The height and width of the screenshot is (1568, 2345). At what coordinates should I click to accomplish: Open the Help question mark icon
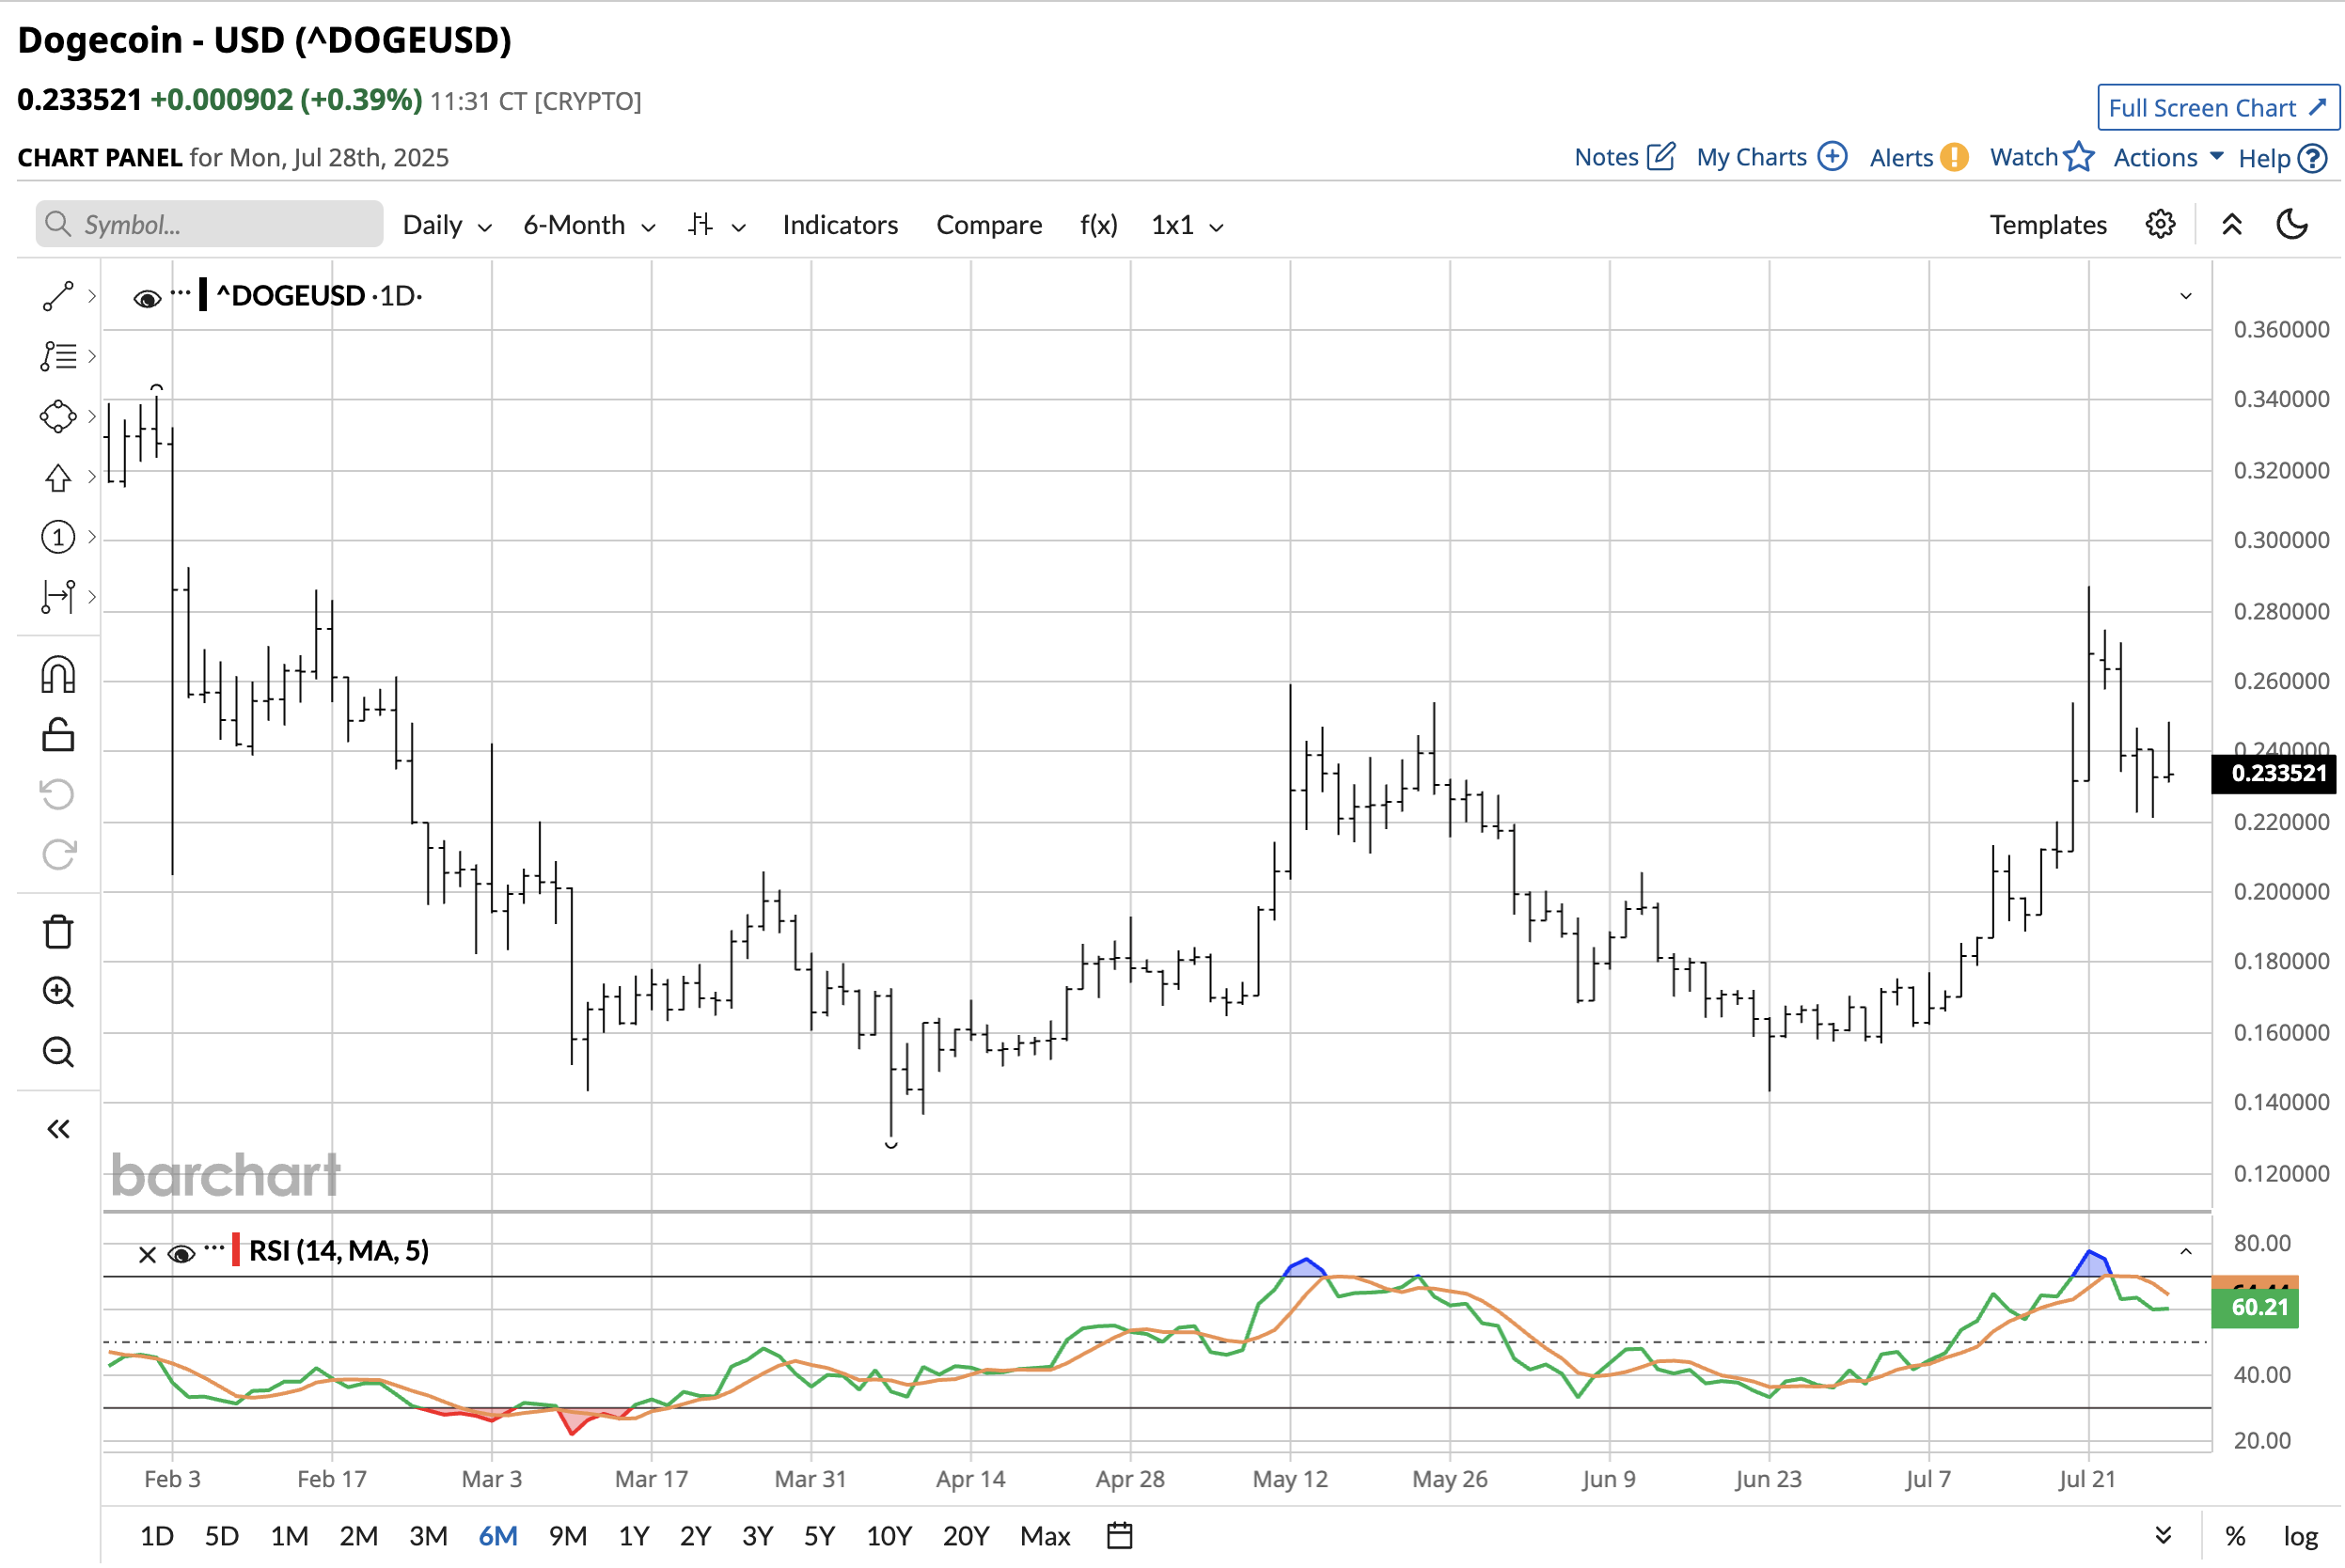coord(2312,159)
